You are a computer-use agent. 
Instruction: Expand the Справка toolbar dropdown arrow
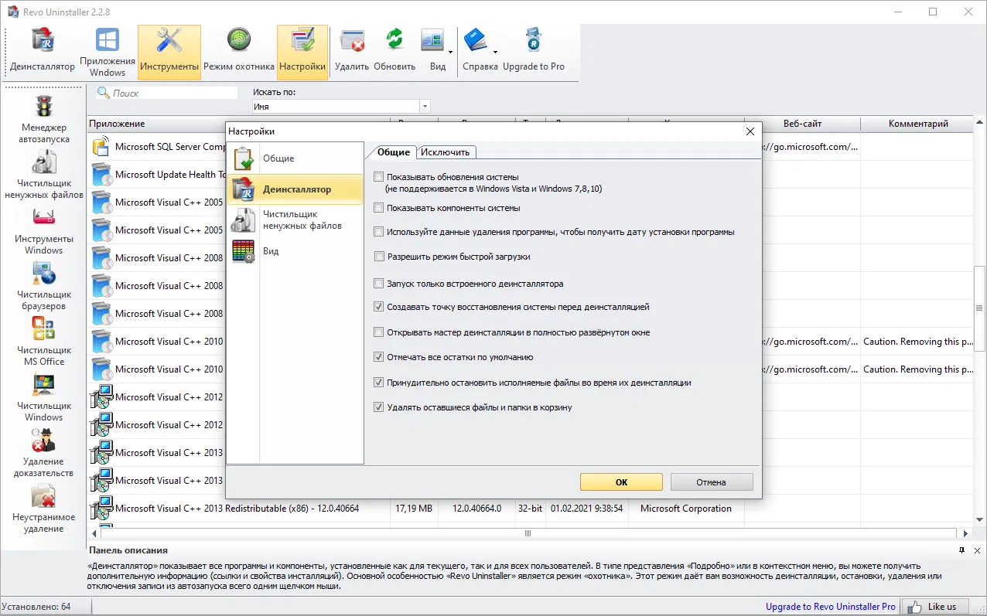(x=495, y=53)
